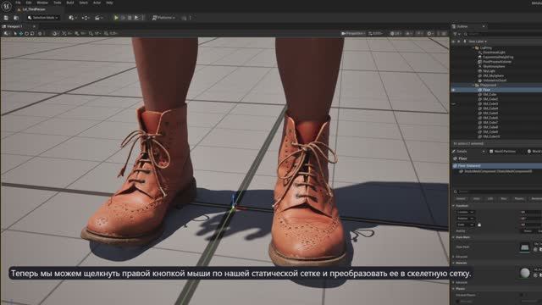Click the Save current level icon
Screen dimensions: 542x305
(6, 18)
